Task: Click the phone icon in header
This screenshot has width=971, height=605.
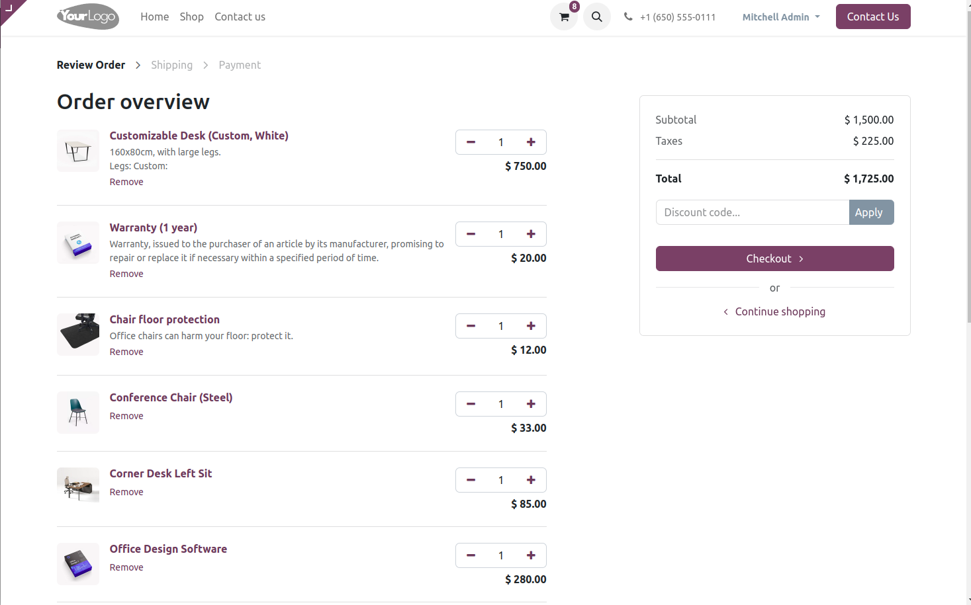Action: (x=628, y=17)
